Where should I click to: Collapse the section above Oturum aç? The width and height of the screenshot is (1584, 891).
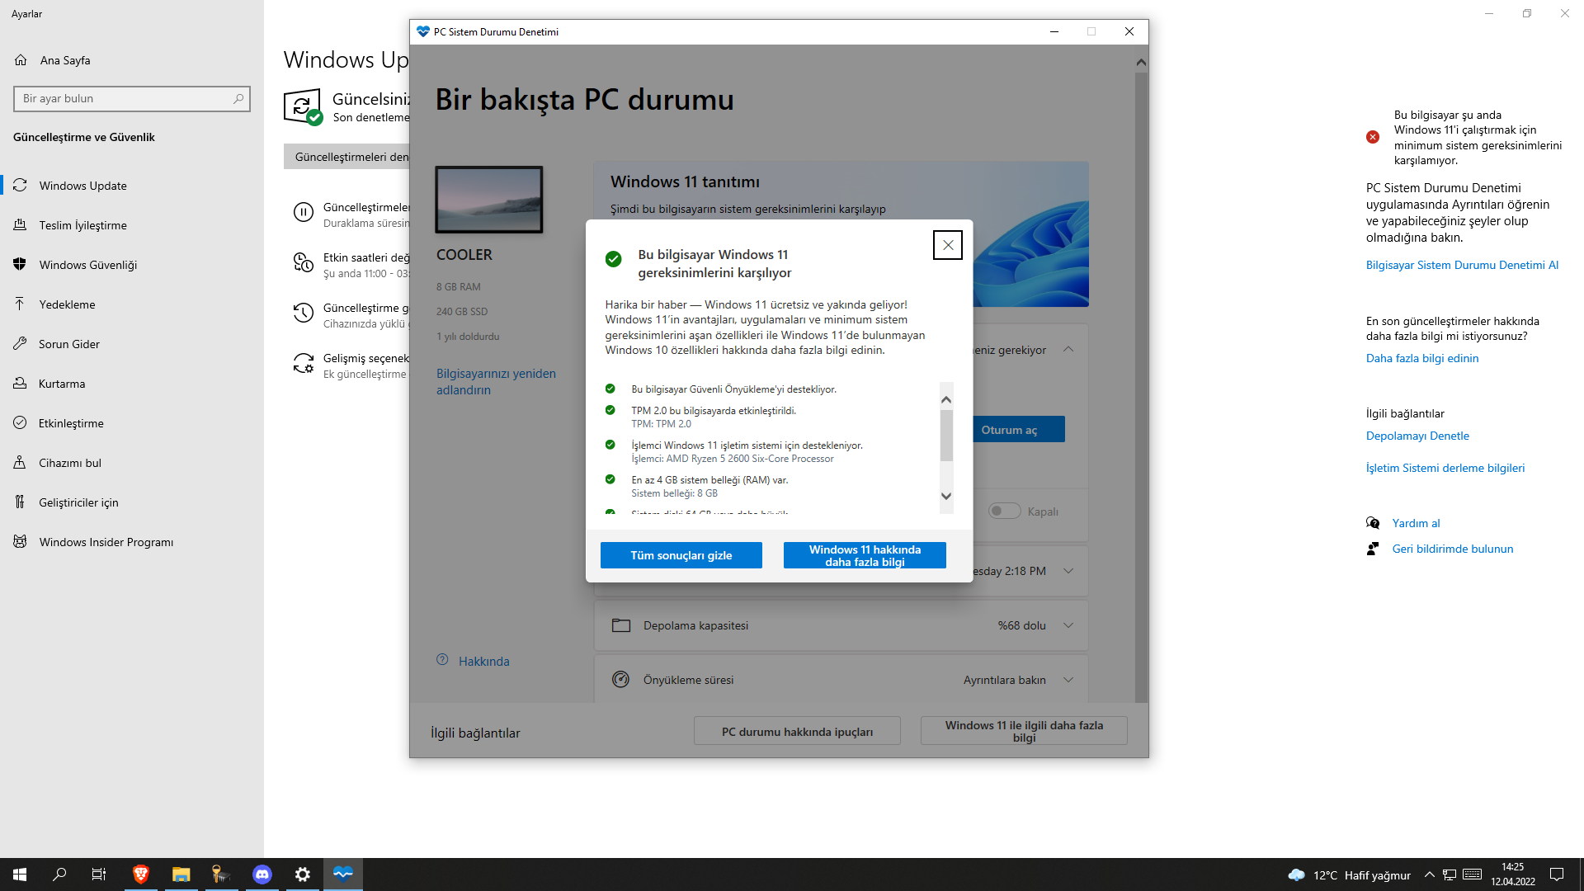[x=1068, y=350]
